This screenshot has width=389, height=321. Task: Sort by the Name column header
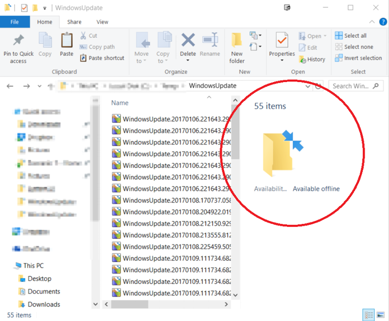tap(120, 103)
